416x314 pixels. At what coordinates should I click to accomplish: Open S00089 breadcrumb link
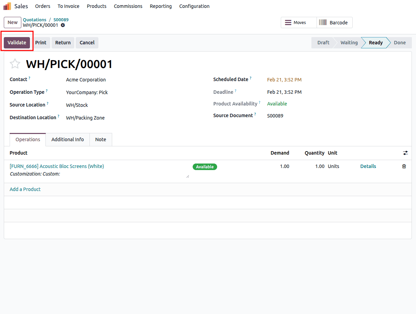(61, 20)
